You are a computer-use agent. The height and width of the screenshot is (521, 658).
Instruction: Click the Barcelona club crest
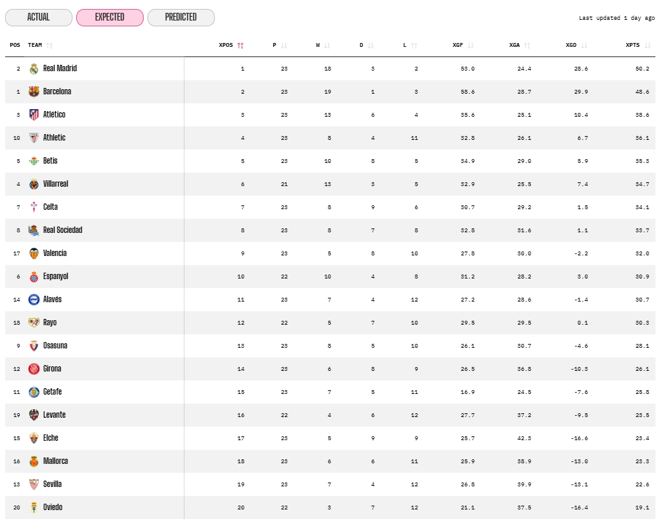34,91
